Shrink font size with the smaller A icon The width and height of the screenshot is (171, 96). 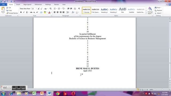(x=41, y=9)
